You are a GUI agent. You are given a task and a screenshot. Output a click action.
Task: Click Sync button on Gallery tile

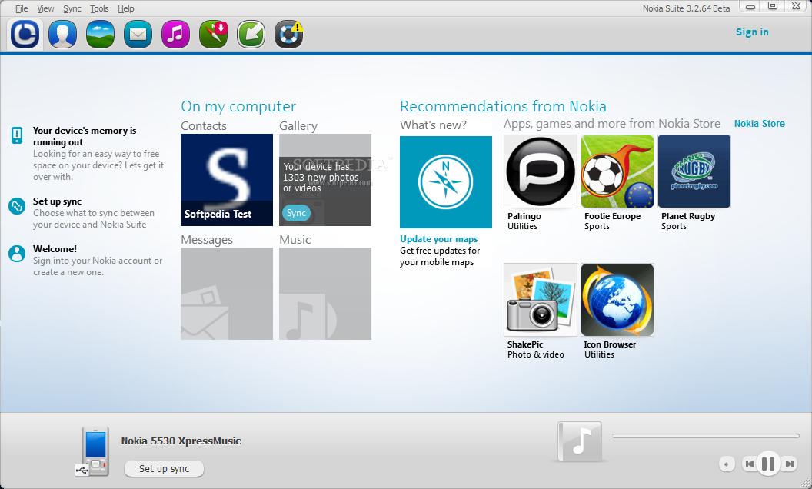(x=296, y=212)
